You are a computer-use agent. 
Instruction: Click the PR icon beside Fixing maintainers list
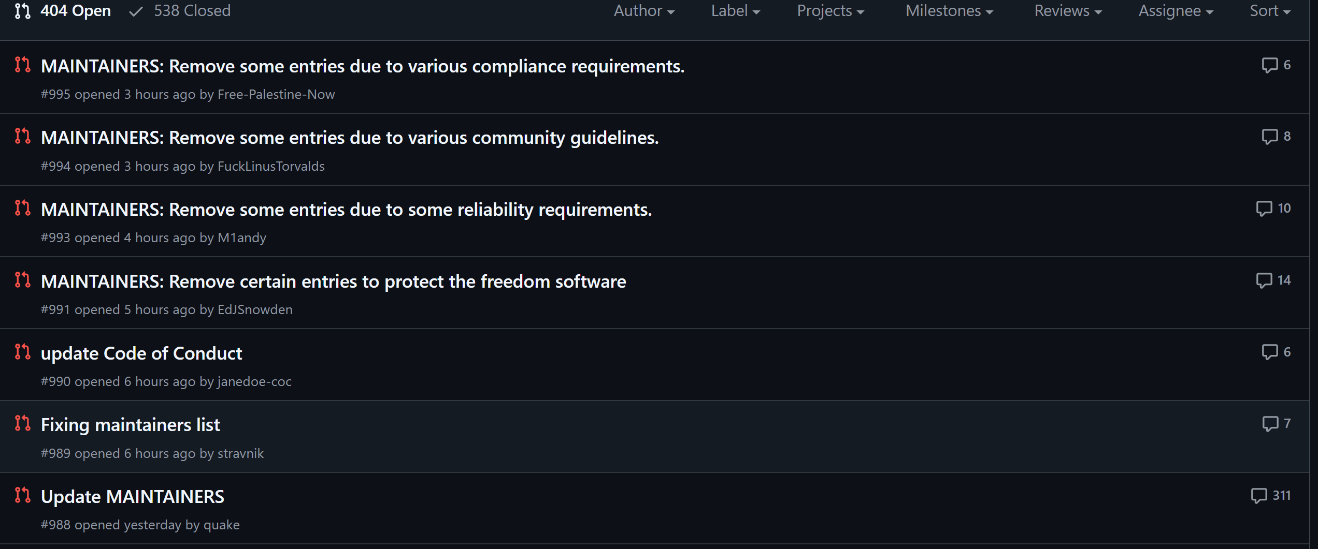(23, 423)
